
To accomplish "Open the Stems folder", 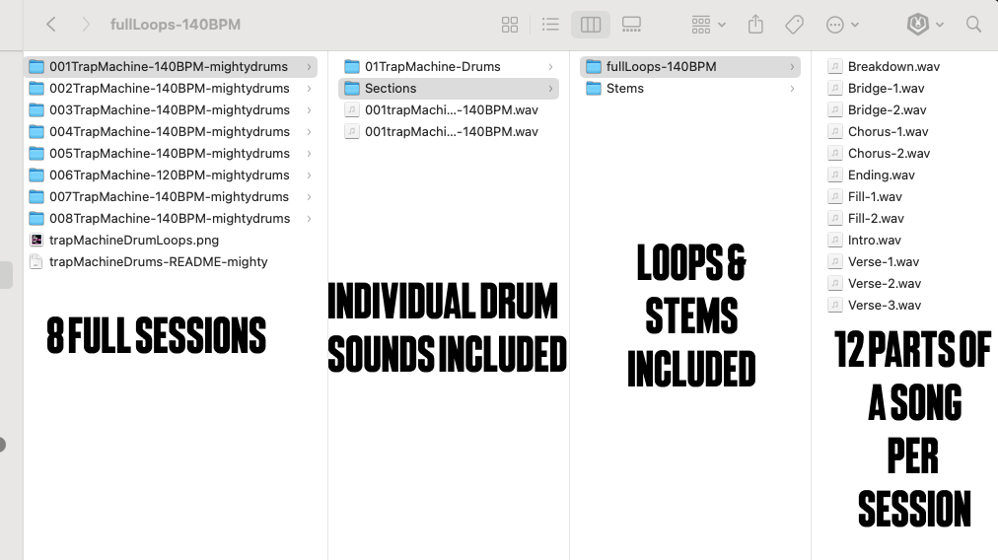I will point(624,89).
